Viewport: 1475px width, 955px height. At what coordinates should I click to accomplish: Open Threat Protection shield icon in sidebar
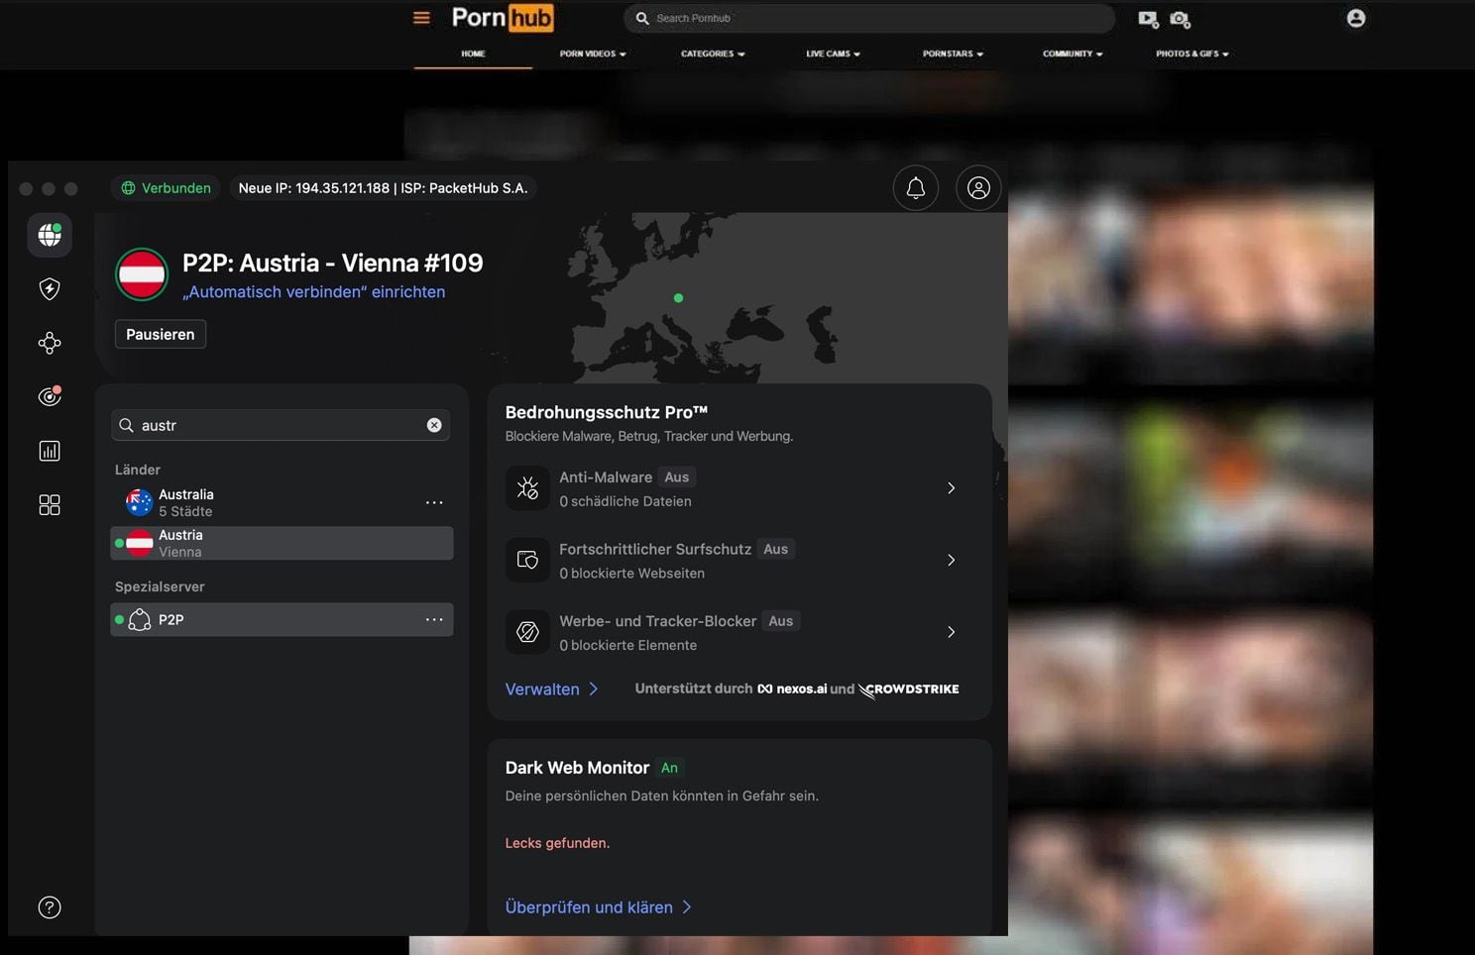(50, 288)
